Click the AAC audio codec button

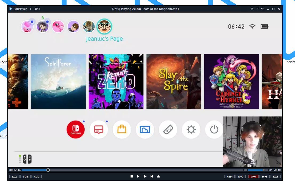point(241,177)
